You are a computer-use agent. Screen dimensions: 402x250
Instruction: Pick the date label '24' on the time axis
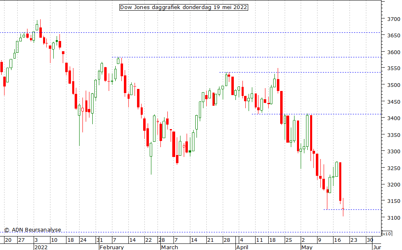click(x=83, y=240)
